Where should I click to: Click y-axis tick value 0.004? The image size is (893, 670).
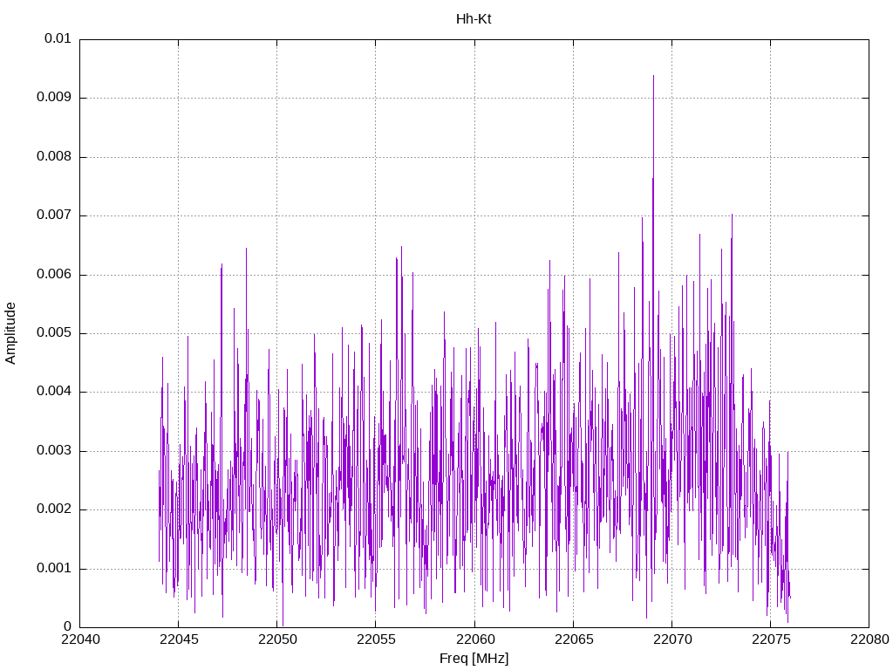(54, 392)
